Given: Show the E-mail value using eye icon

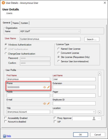Looking at the screenshot, I should [x=45, y=104].
